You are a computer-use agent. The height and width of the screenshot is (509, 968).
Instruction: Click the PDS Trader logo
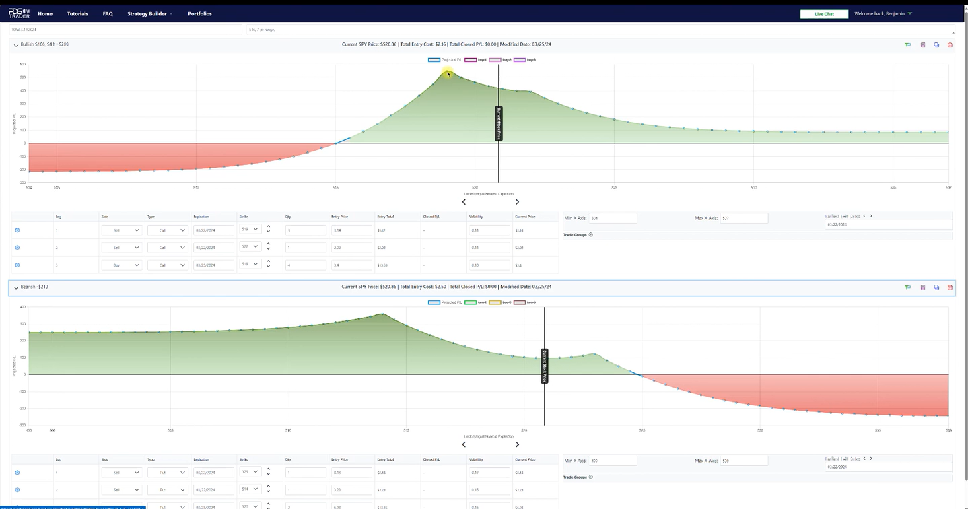19,13
